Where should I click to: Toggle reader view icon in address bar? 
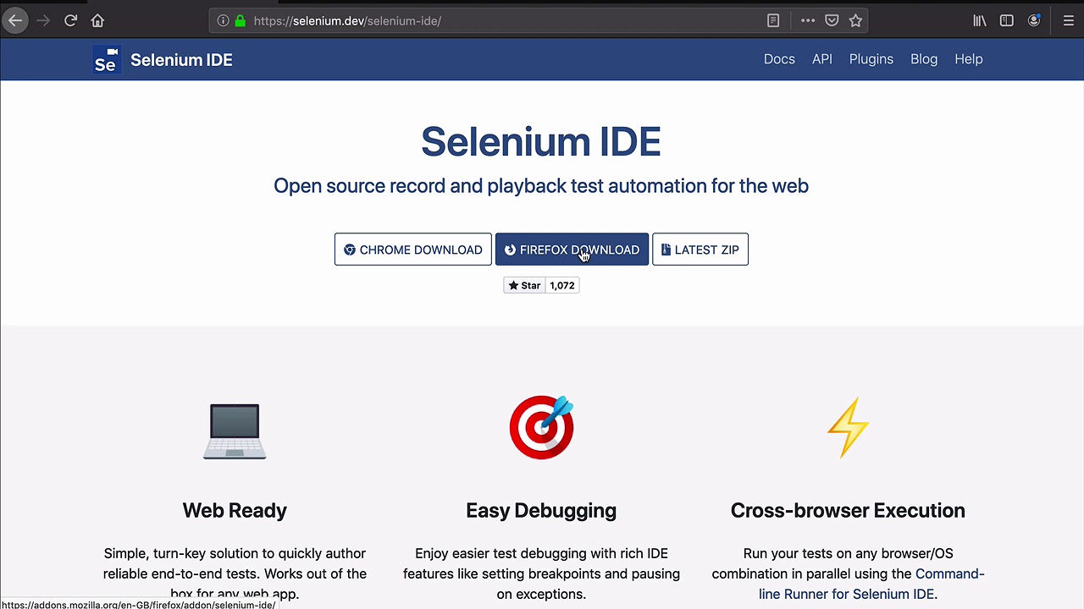(x=773, y=20)
